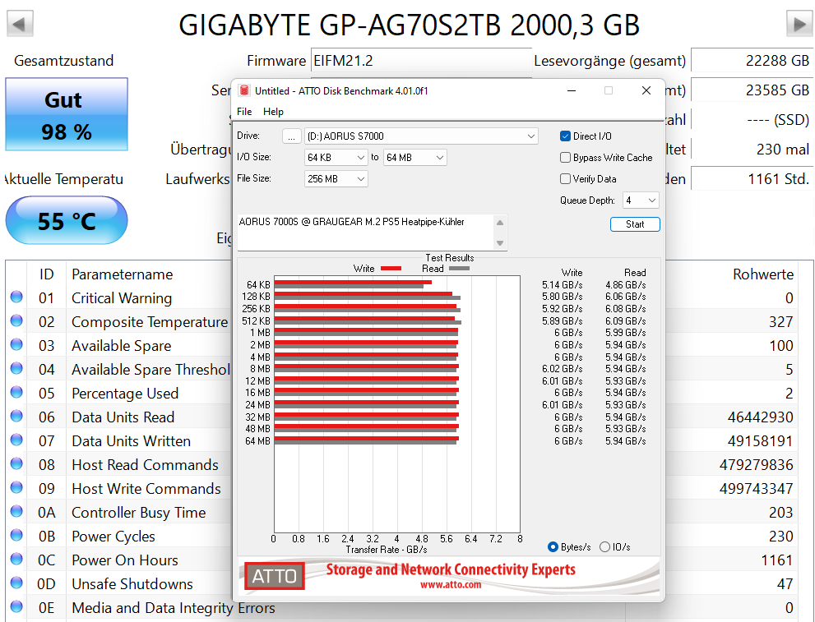Open the Help menu in ATTO

coord(273,112)
